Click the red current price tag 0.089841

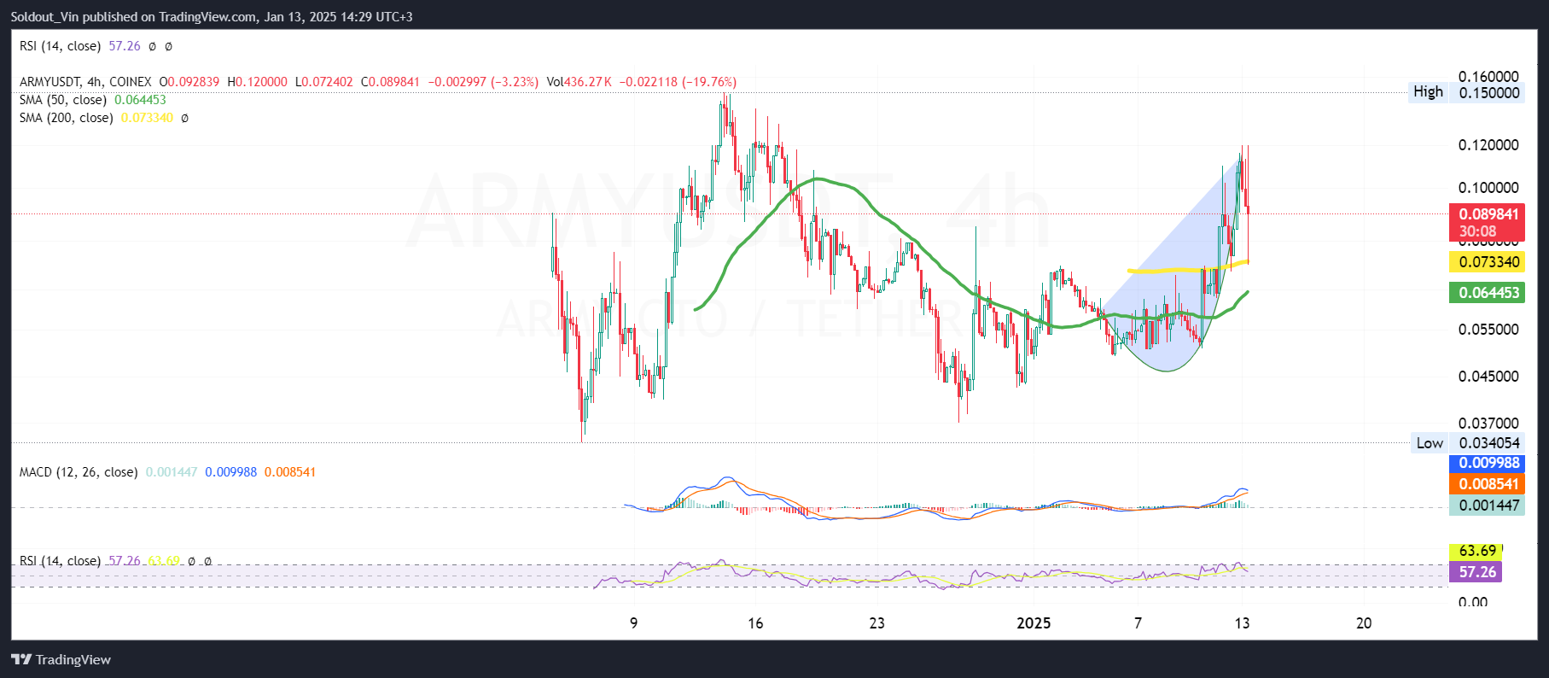[x=1488, y=214]
